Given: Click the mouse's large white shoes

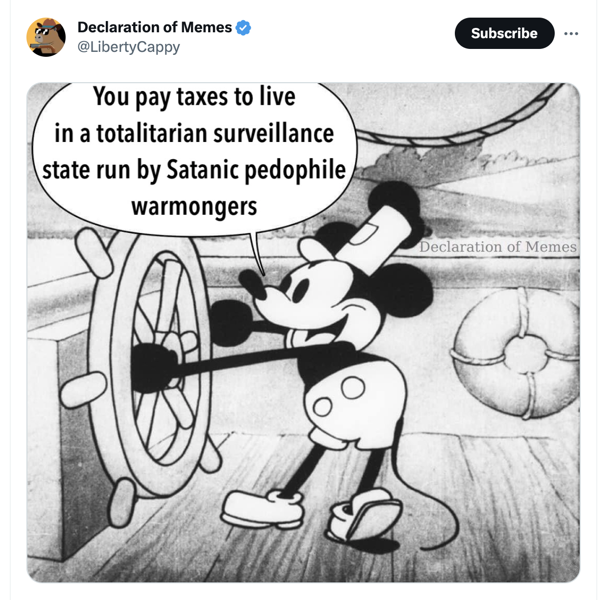Looking at the screenshot, I should coord(309,514).
